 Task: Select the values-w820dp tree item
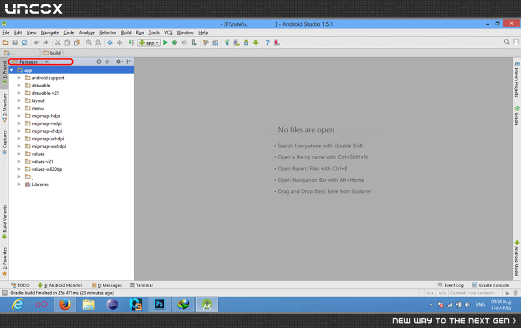point(47,170)
